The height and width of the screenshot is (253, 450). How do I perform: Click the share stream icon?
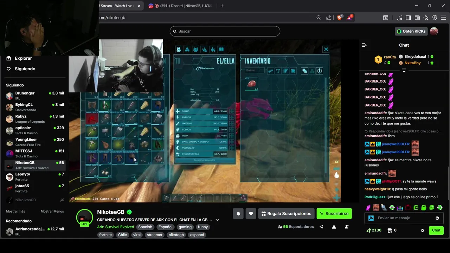click(x=321, y=227)
